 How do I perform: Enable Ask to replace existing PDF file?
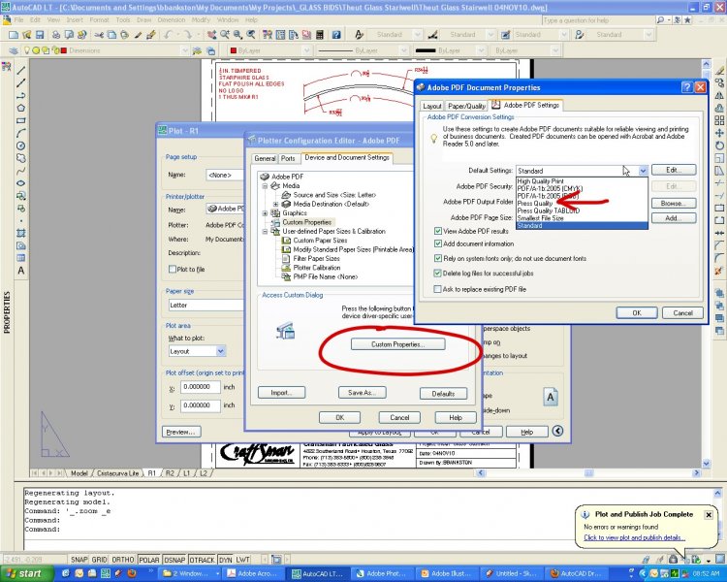(439, 289)
